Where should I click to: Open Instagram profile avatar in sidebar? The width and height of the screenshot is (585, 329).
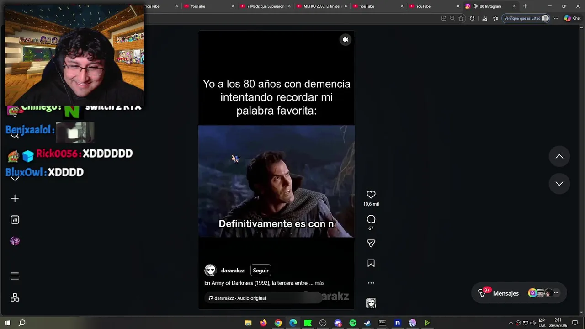pyautogui.click(x=15, y=241)
